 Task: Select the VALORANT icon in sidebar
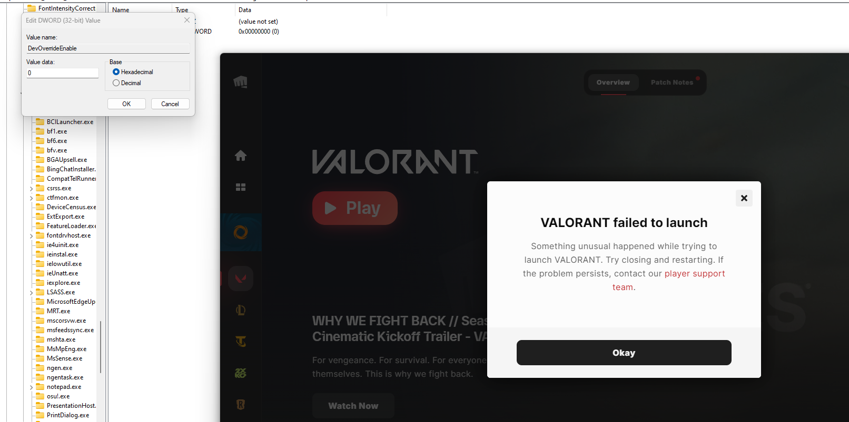coord(241,278)
